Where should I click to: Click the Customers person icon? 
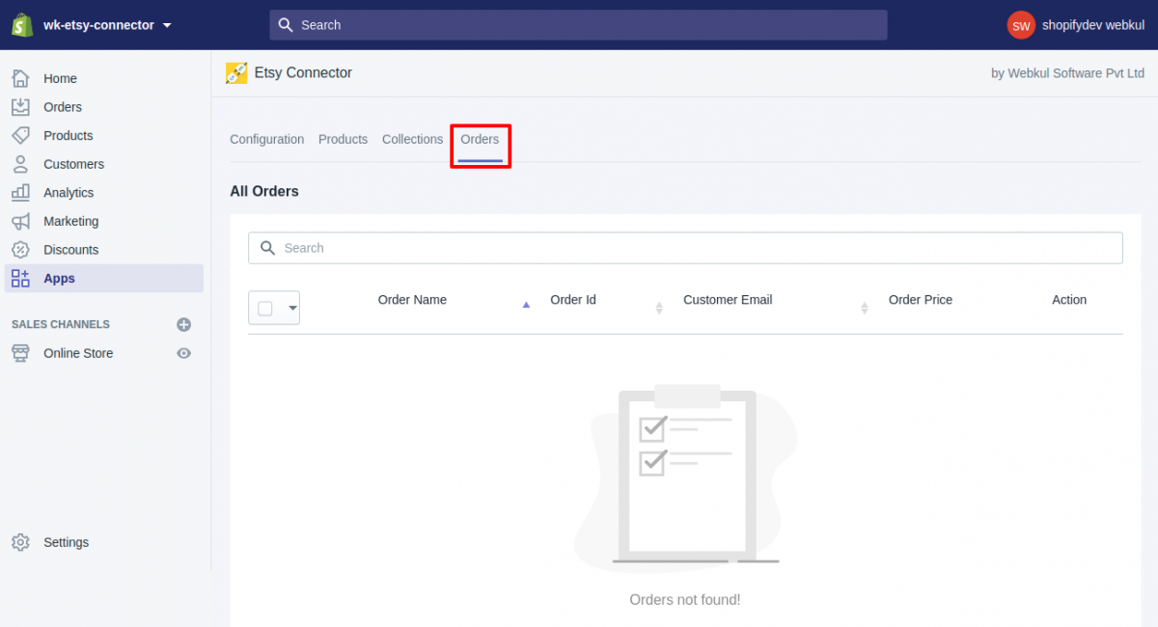coord(20,164)
